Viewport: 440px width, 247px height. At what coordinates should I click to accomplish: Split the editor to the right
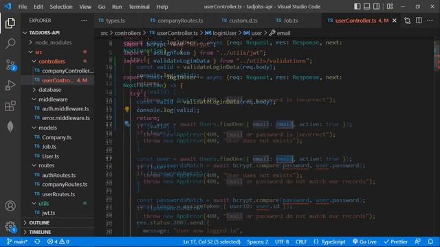419,21
